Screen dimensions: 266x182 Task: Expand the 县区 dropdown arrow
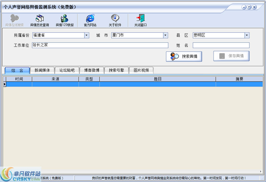click(x=247, y=35)
